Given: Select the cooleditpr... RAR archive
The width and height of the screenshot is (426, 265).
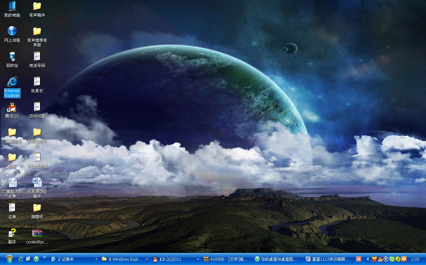Looking at the screenshot, I should (x=37, y=236).
